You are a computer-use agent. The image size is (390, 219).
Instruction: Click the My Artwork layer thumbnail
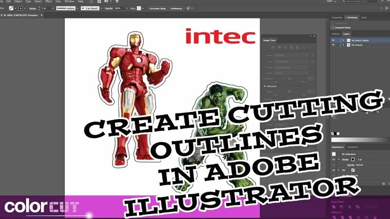point(349,45)
